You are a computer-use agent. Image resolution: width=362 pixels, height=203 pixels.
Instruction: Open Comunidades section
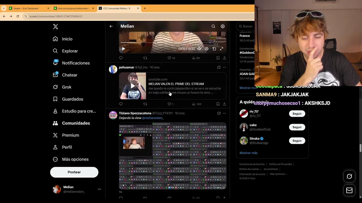click(x=71, y=123)
